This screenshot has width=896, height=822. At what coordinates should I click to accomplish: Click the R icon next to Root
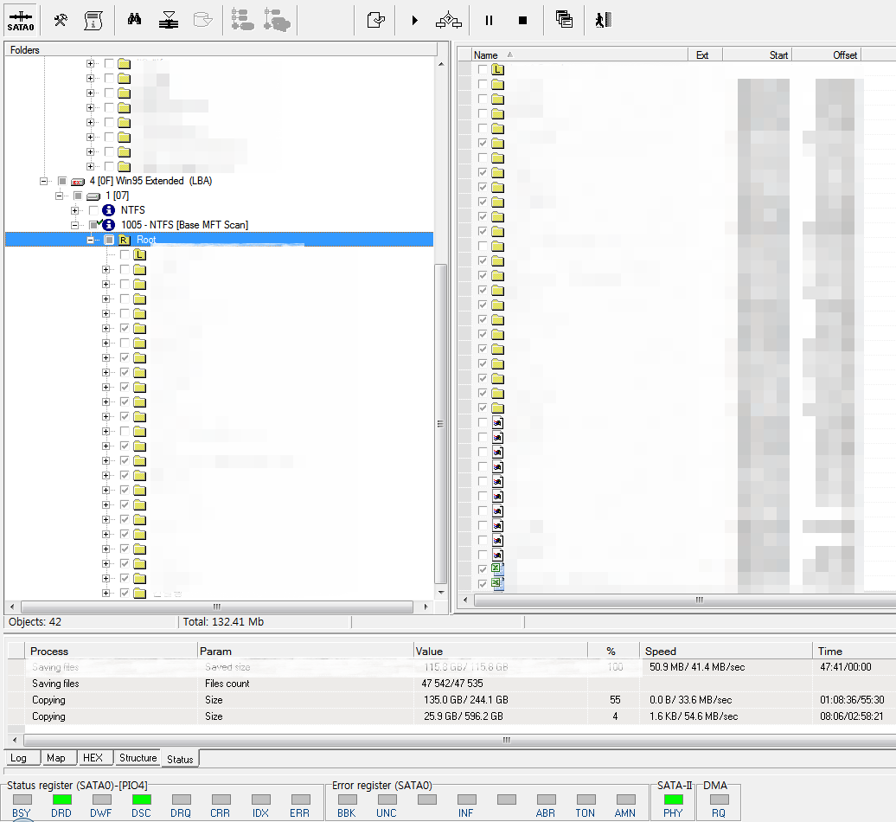pyautogui.click(x=124, y=240)
